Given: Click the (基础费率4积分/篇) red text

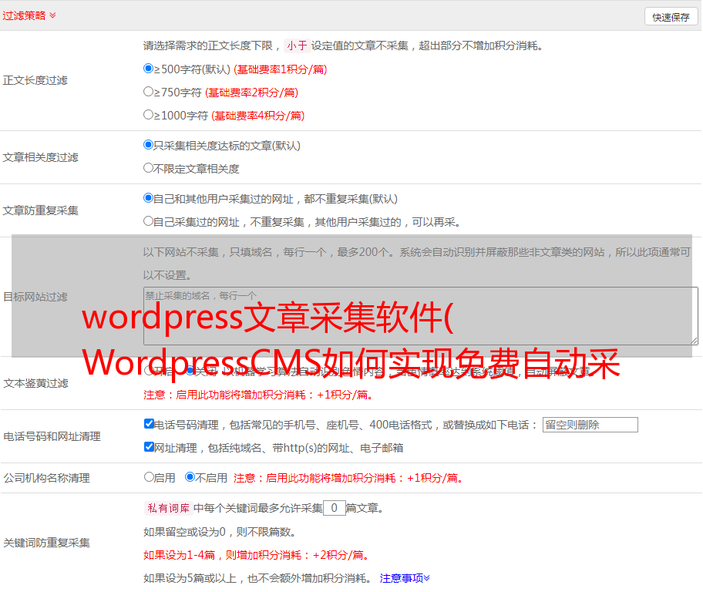Looking at the screenshot, I should point(257,116).
